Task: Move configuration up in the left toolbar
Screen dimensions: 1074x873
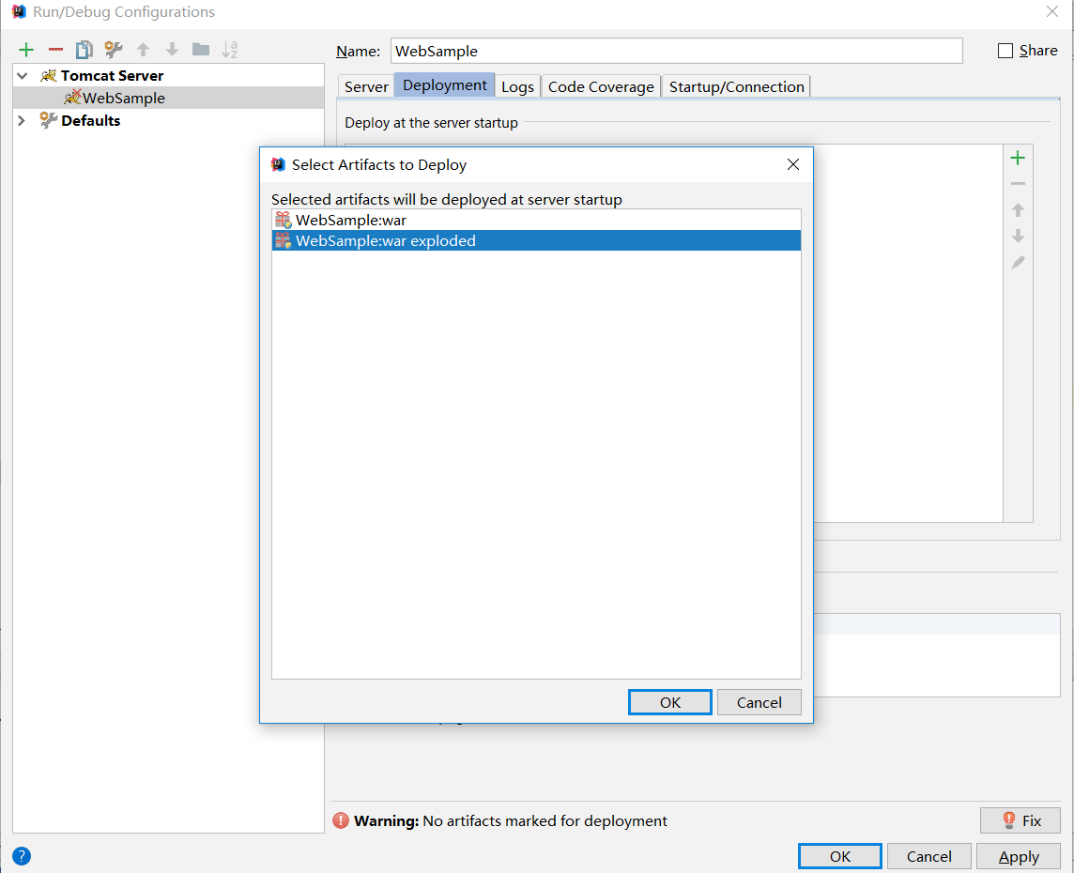Action: (143, 50)
